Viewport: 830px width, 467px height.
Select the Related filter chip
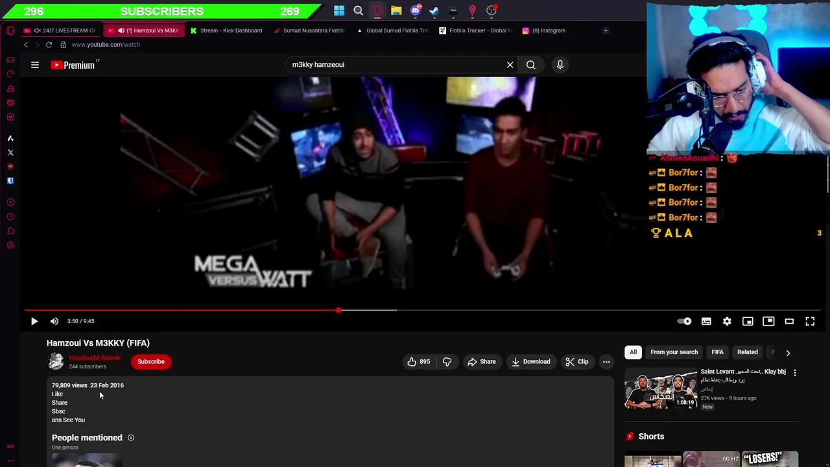747,352
